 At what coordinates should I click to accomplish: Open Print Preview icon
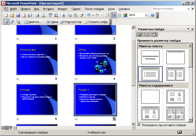[x=43, y=15]
